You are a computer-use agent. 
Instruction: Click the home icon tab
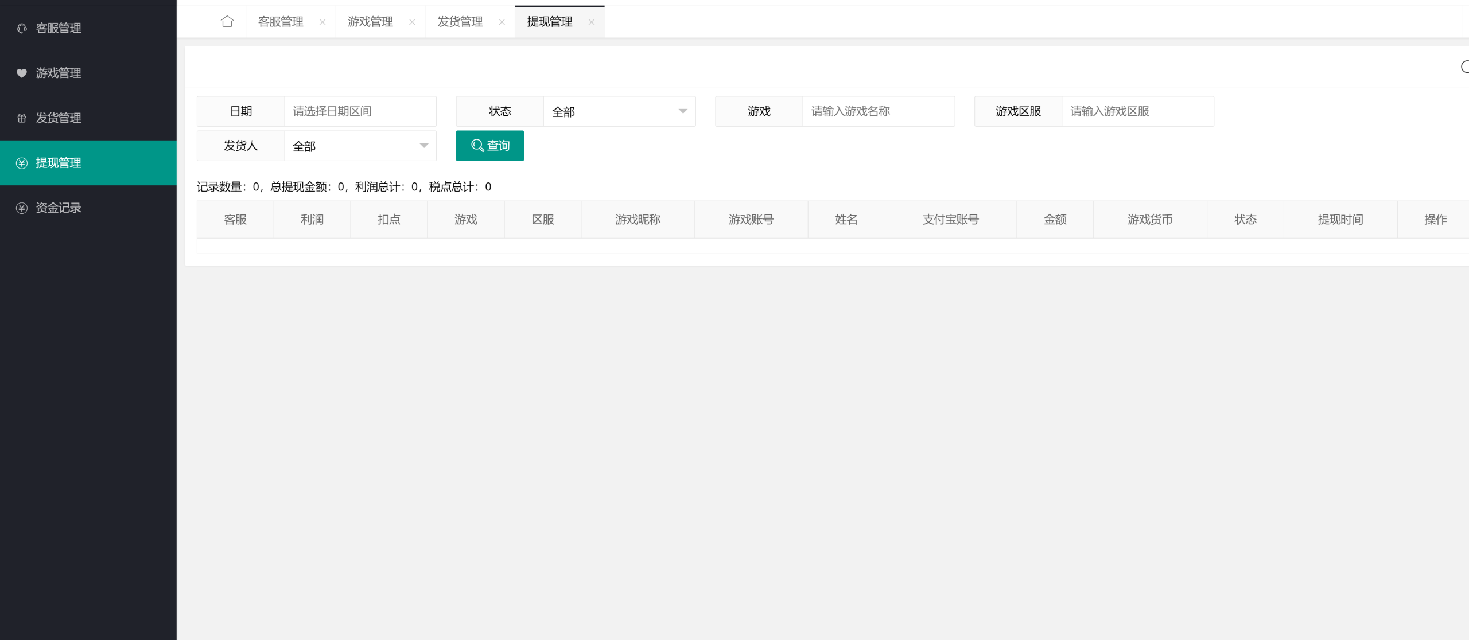coord(227,22)
